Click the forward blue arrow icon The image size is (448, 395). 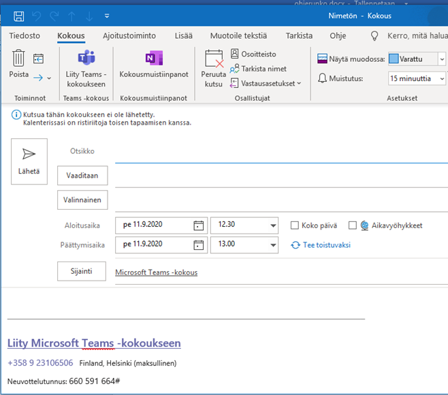click(x=38, y=78)
